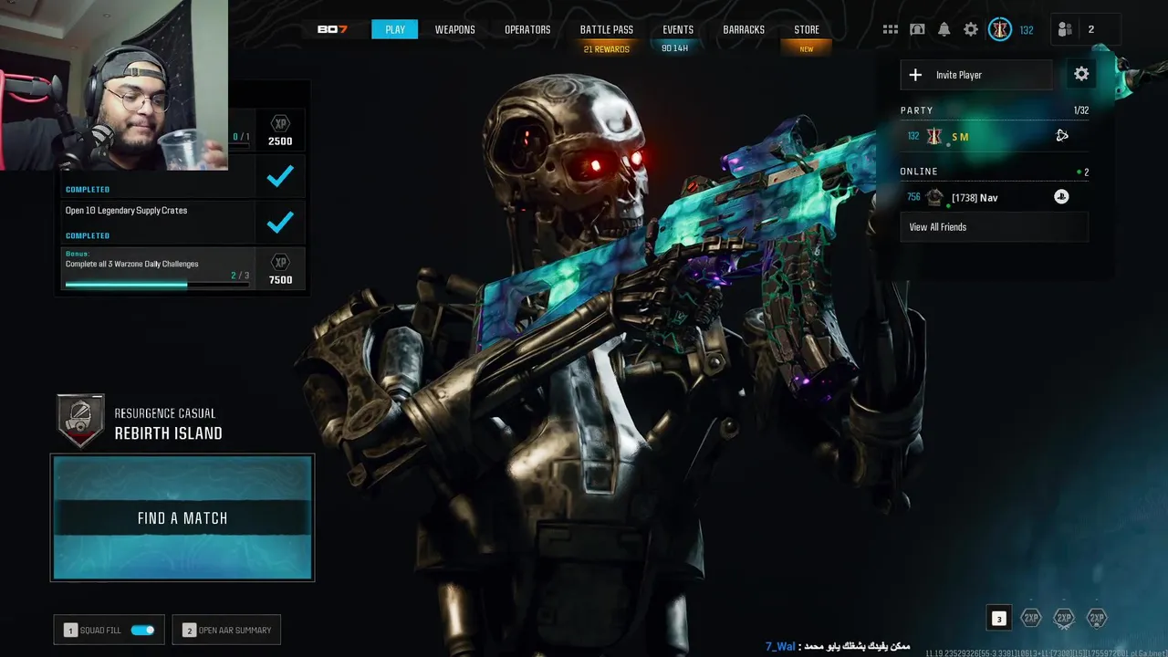
Task: Toggle the Squad Fill switch
Action: (142, 630)
